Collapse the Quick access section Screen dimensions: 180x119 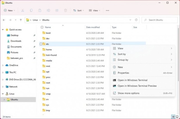[x=3, y=29]
